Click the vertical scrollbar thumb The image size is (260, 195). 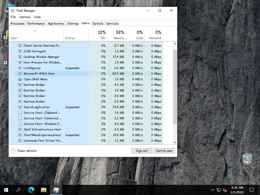(x=175, y=87)
